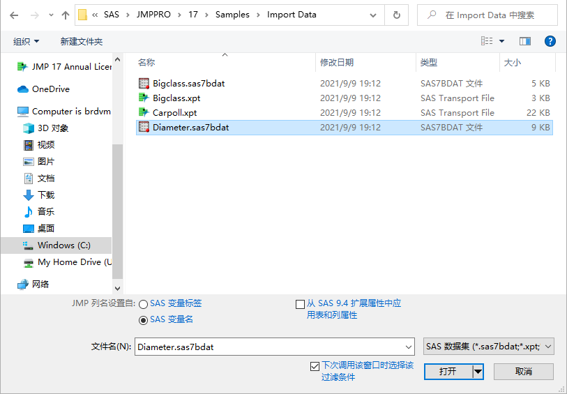Click the 打开 button
Image resolution: width=567 pixels, height=394 pixels.
[448, 372]
